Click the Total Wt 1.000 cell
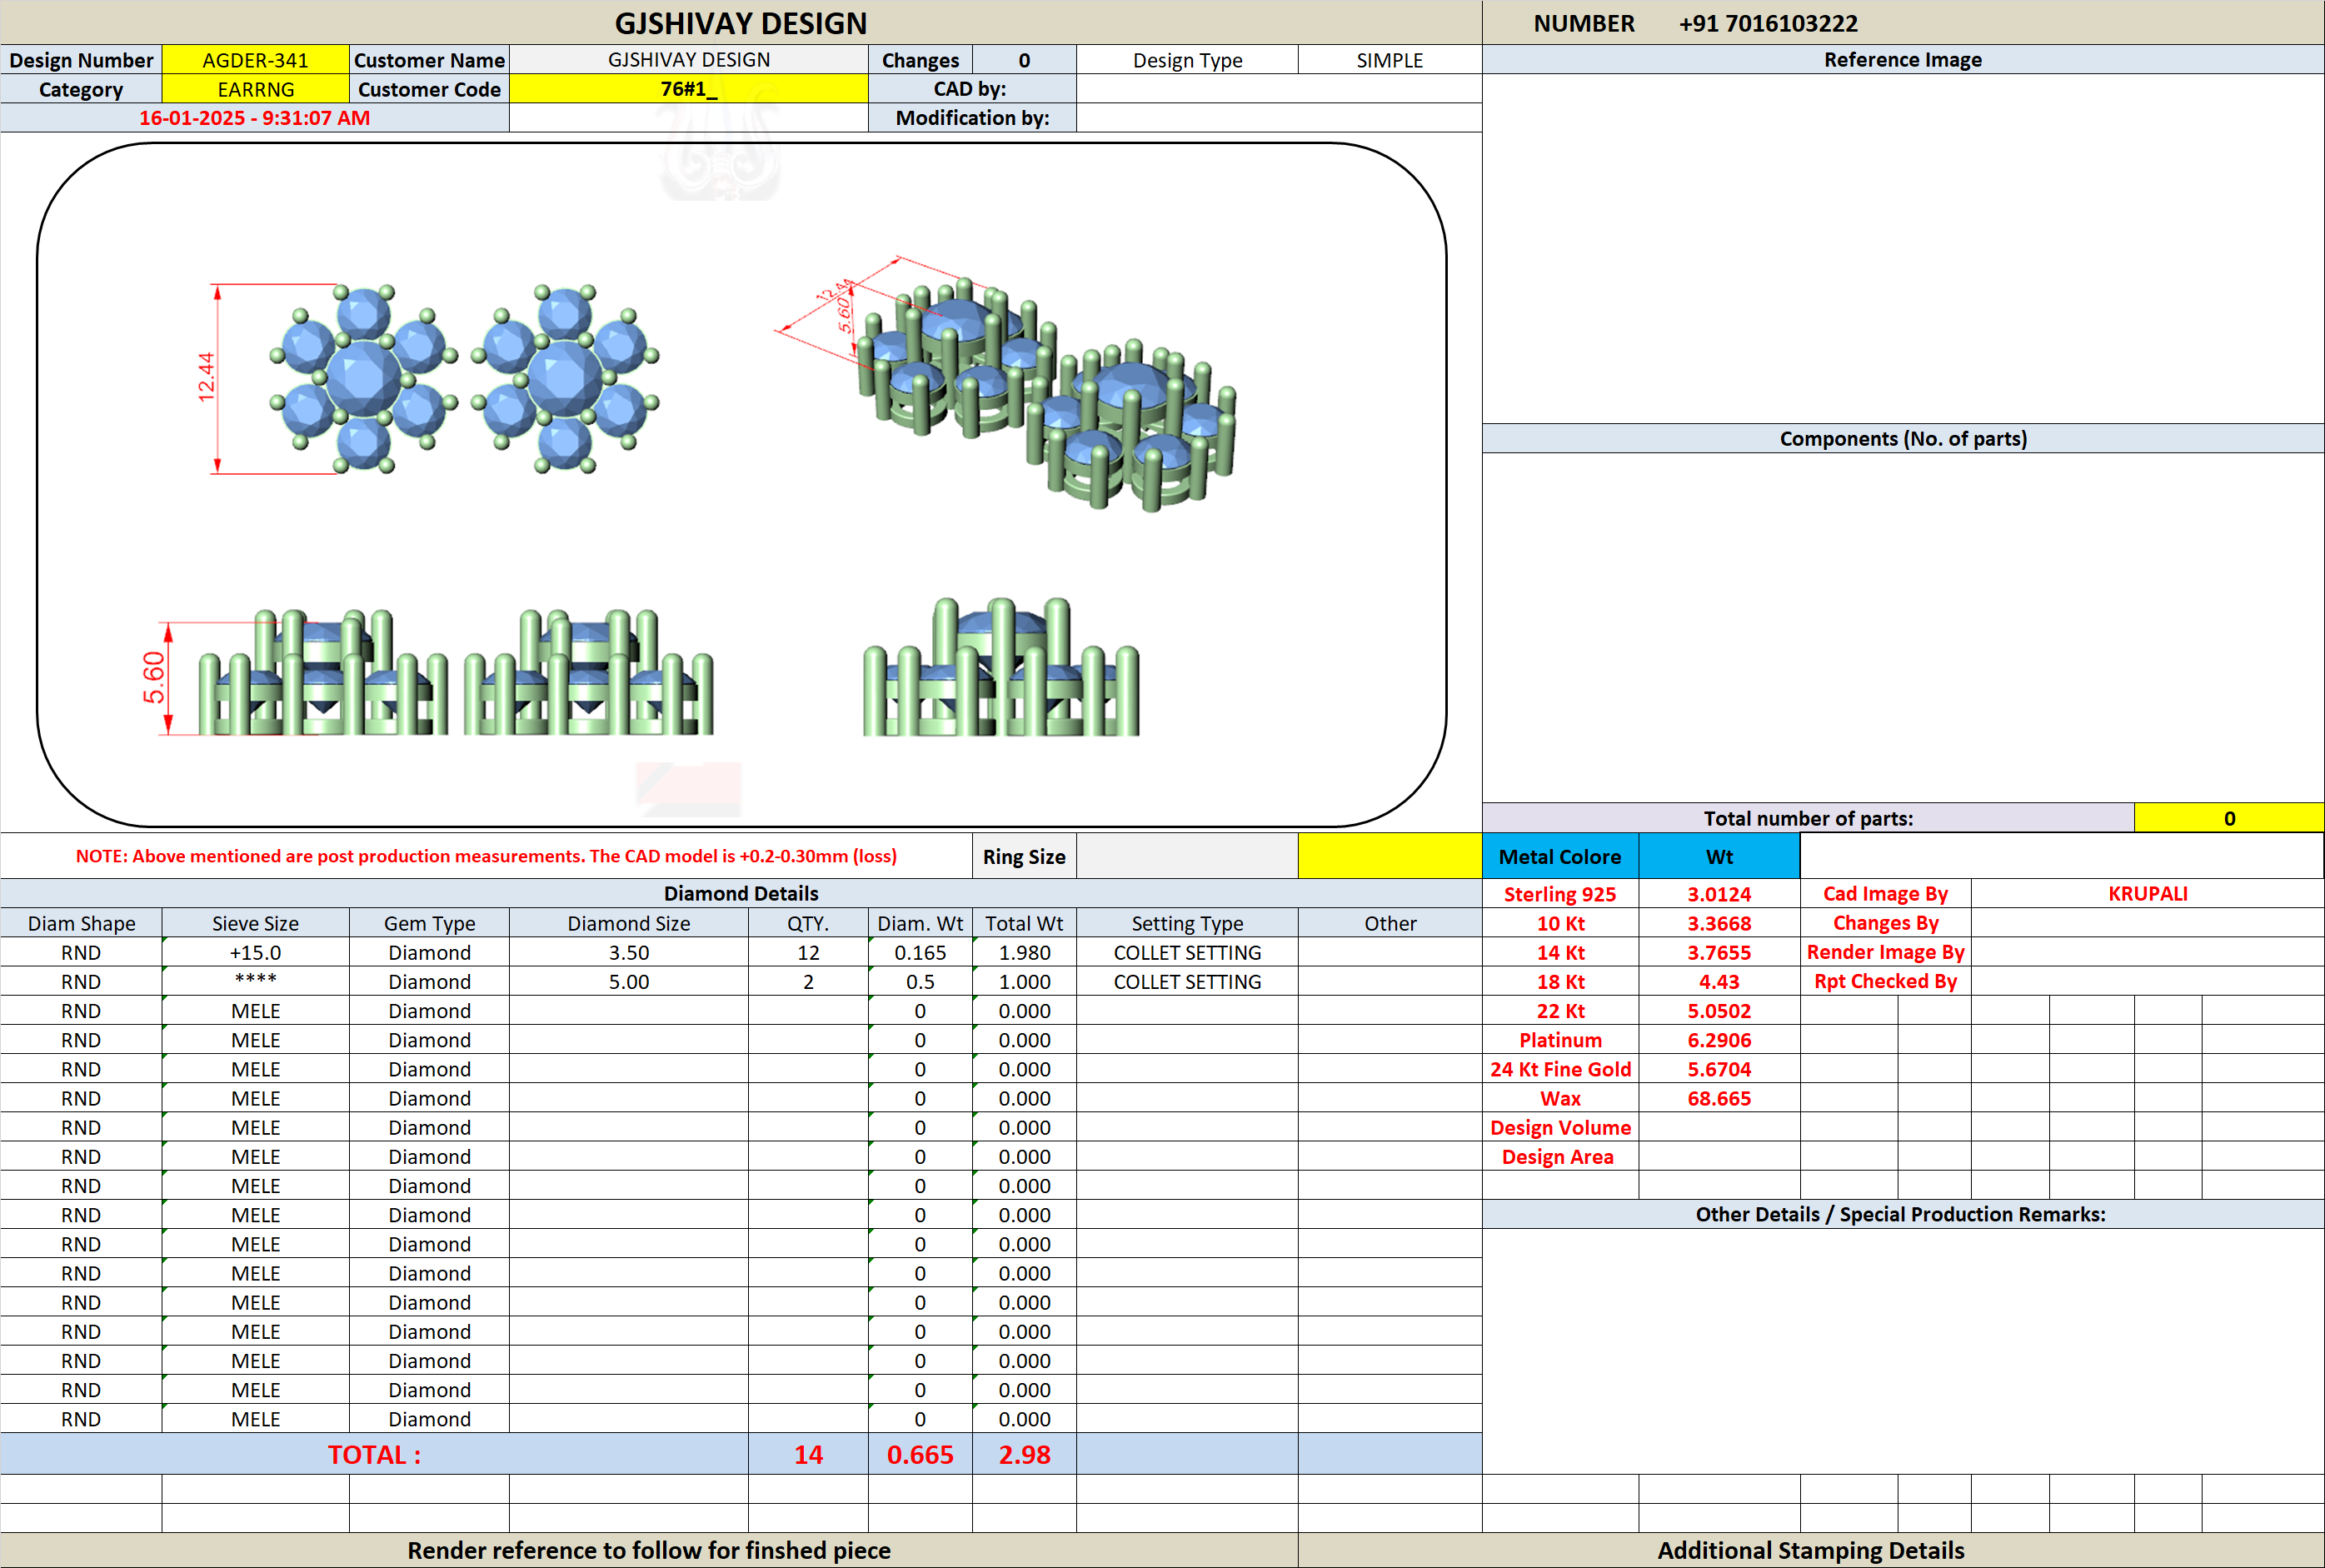This screenshot has width=2325, height=1568. coord(1024,981)
